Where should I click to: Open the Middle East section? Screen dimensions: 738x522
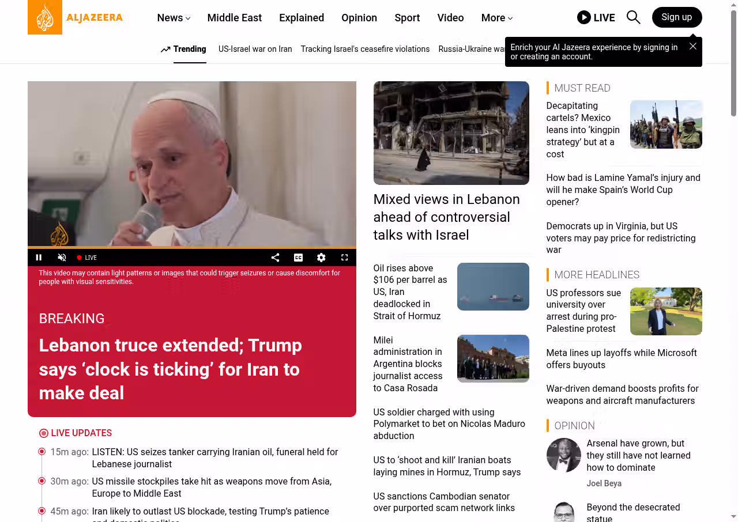234,18
